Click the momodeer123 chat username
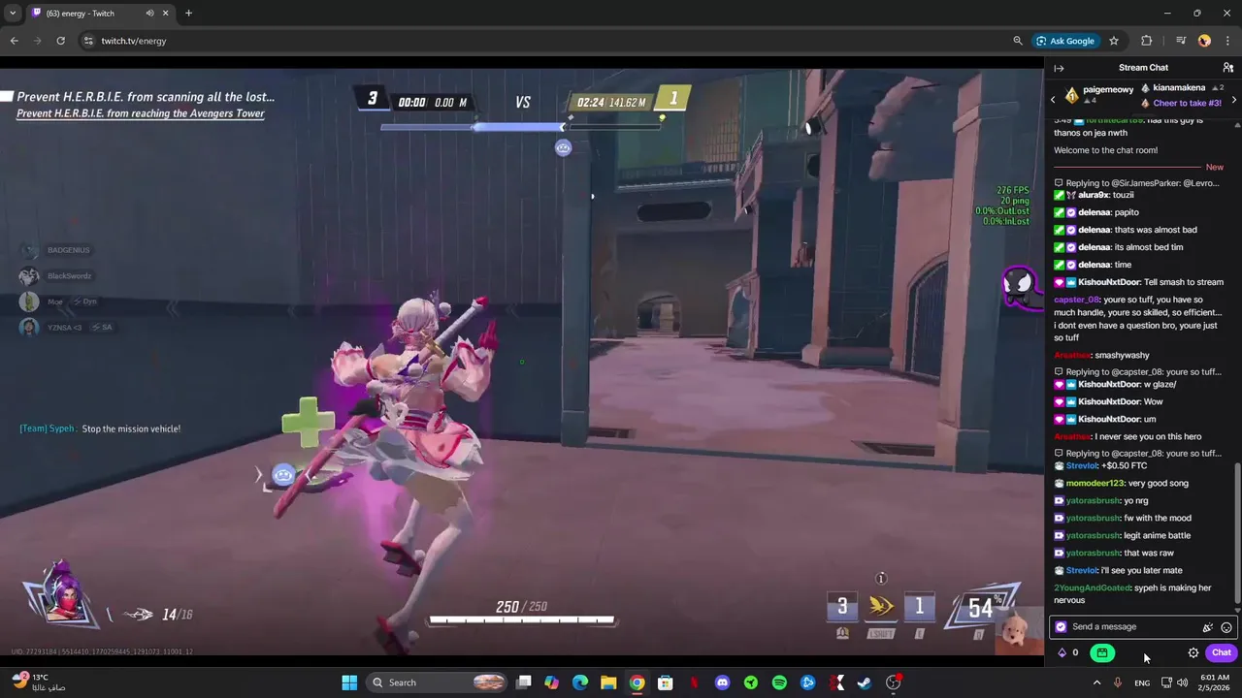 click(x=1095, y=483)
